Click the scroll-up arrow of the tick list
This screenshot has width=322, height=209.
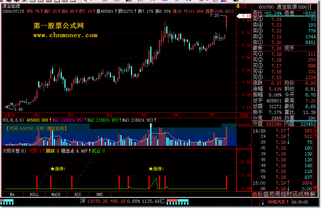click(315, 135)
